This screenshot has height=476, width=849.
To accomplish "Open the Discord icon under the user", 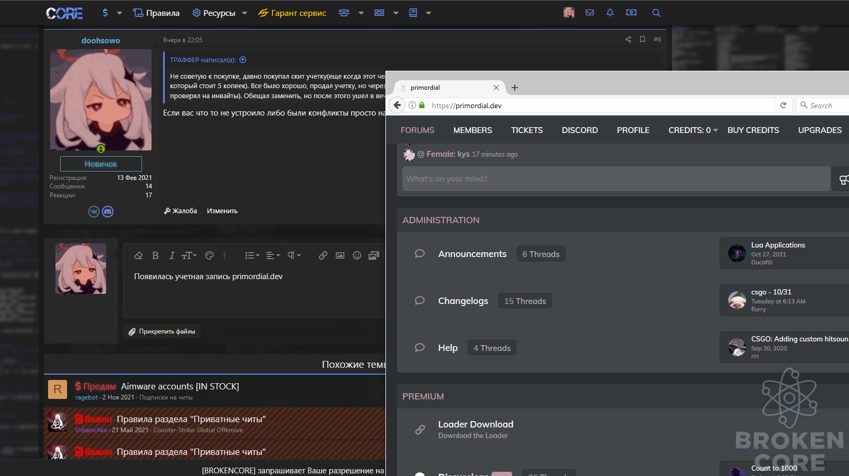I will (x=108, y=212).
